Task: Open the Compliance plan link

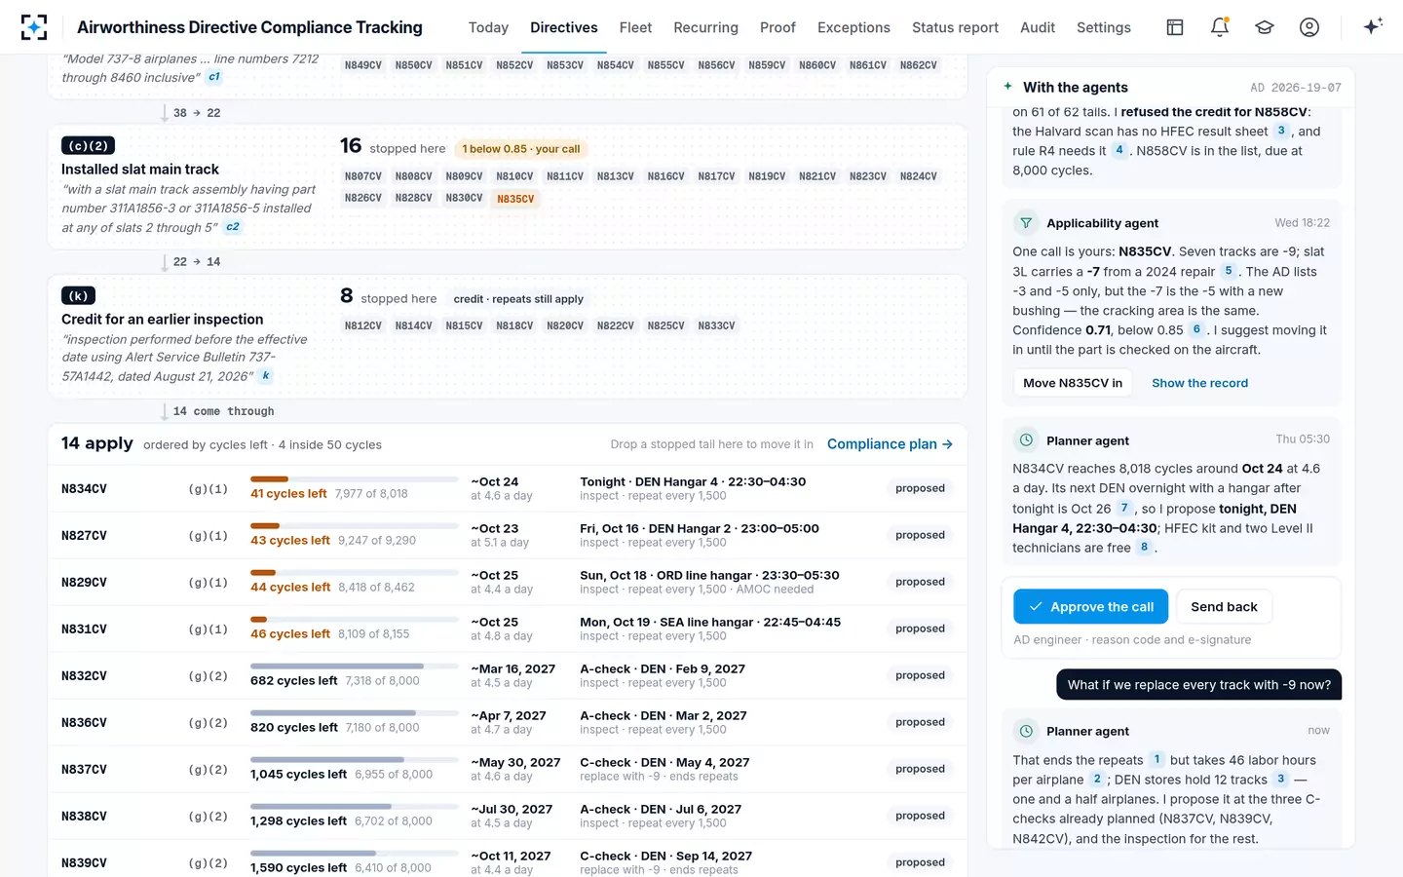Action: 890,444
